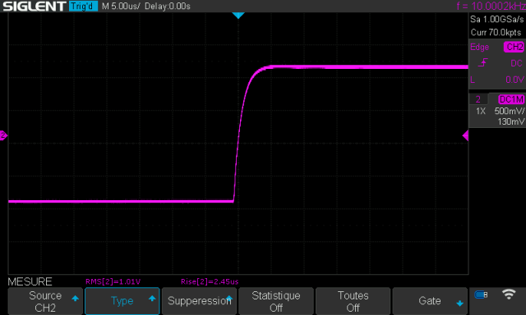Click the f = 10.0002kHz frequency counter
This screenshot has width=526, height=315.
click(x=491, y=6)
